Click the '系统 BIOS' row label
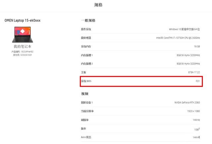 coord(86,81)
